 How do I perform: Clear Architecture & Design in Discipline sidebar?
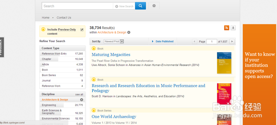click(x=81, y=100)
